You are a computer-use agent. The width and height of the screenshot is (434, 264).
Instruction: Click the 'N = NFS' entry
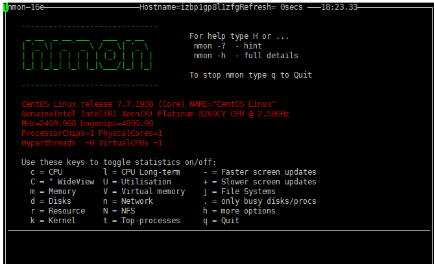pos(119,211)
